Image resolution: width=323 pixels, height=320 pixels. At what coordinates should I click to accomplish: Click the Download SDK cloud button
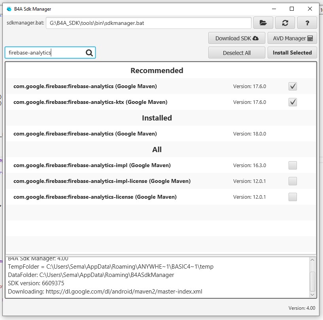[237, 38]
